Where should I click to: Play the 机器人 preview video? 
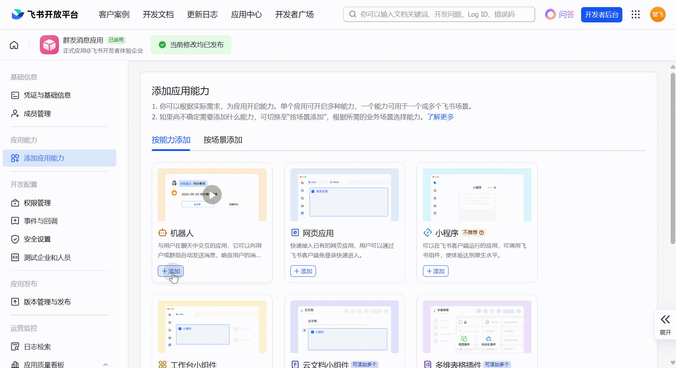click(x=212, y=195)
